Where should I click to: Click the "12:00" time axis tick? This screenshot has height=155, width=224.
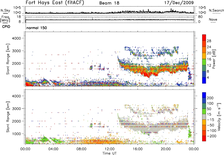pyautogui.click(x=109, y=149)
